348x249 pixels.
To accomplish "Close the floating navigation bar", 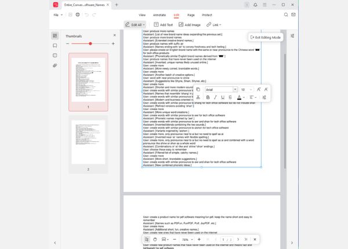I will pyautogui.click(x=255, y=239).
